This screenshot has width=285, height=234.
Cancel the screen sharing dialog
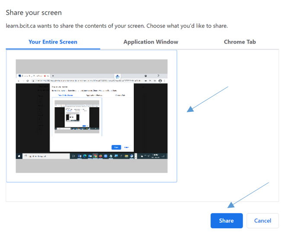pos(262,221)
